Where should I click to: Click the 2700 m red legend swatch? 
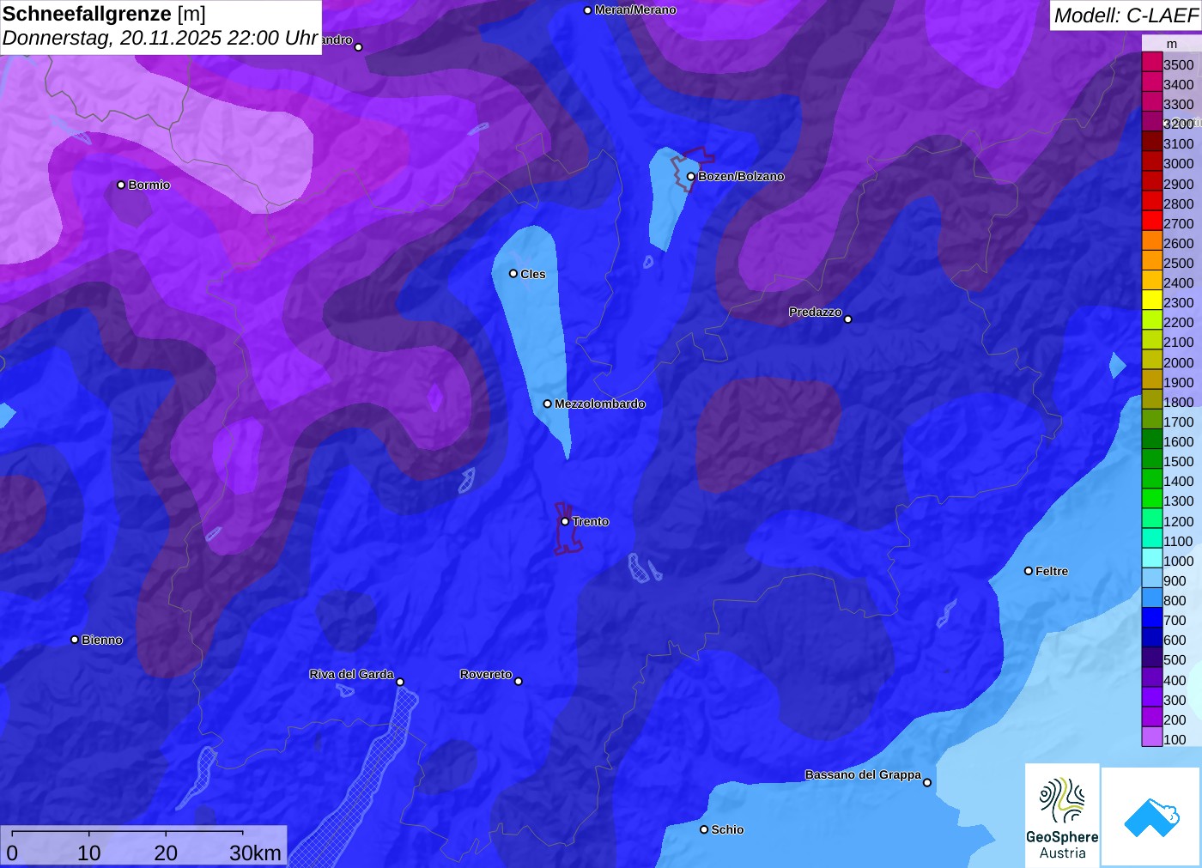pos(1152,221)
